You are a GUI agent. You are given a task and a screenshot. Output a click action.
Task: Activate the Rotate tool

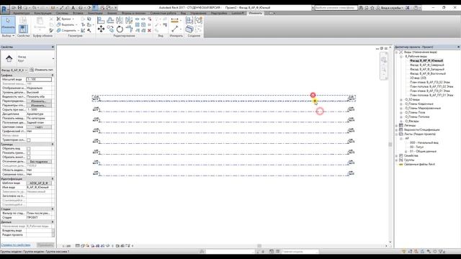coord(120,29)
